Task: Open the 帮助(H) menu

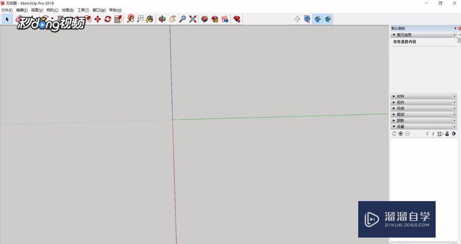Action: tap(115, 10)
